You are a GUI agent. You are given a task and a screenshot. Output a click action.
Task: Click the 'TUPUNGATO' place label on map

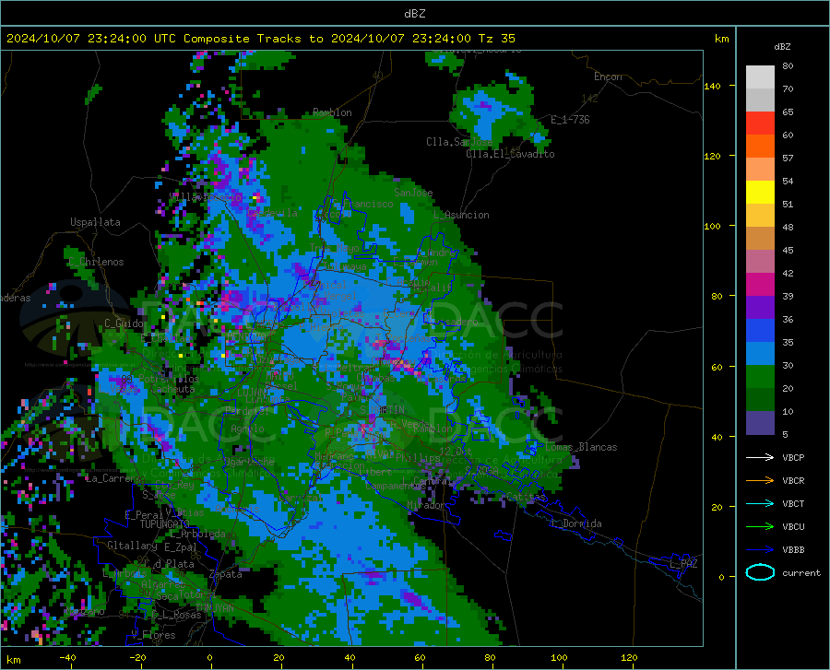click(165, 524)
